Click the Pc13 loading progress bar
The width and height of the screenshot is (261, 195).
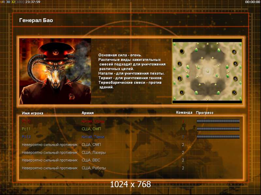218,136
